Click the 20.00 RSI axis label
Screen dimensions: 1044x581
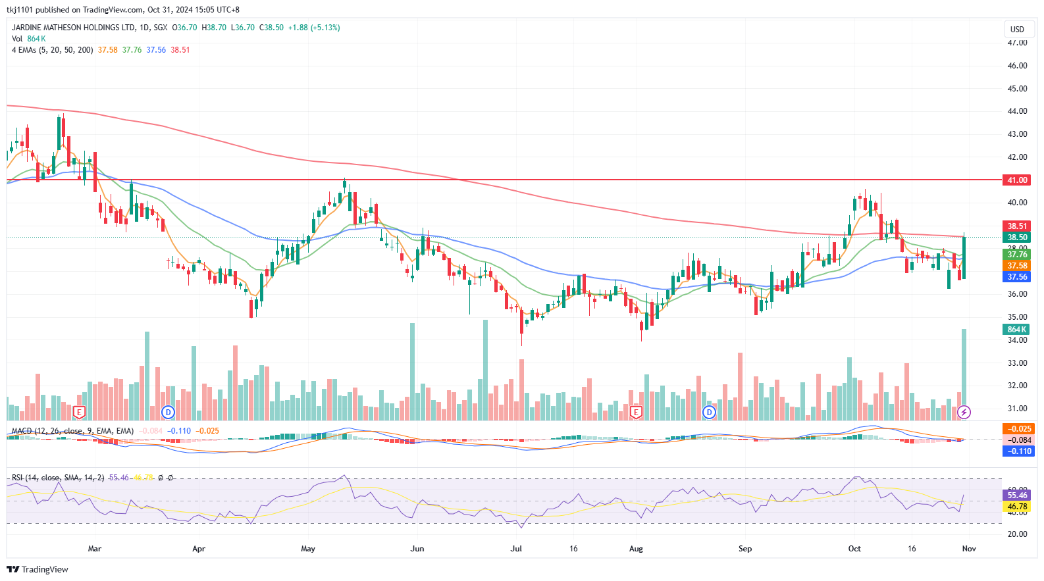(1017, 534)
